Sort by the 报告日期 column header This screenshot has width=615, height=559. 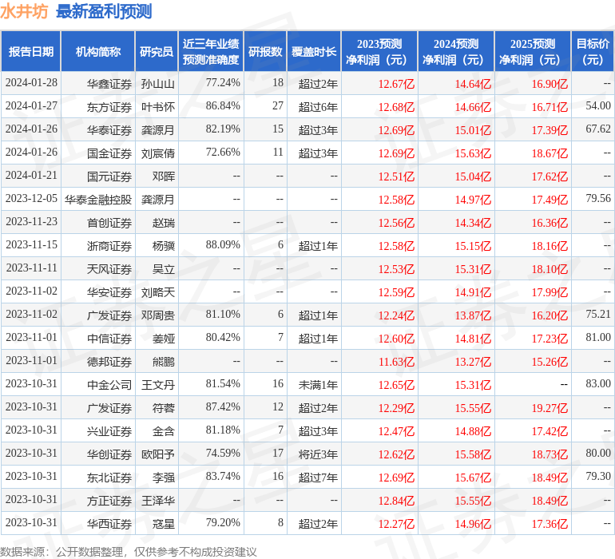pos(31,52)
